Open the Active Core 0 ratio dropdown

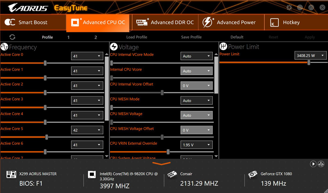click(x=87, y=56)
